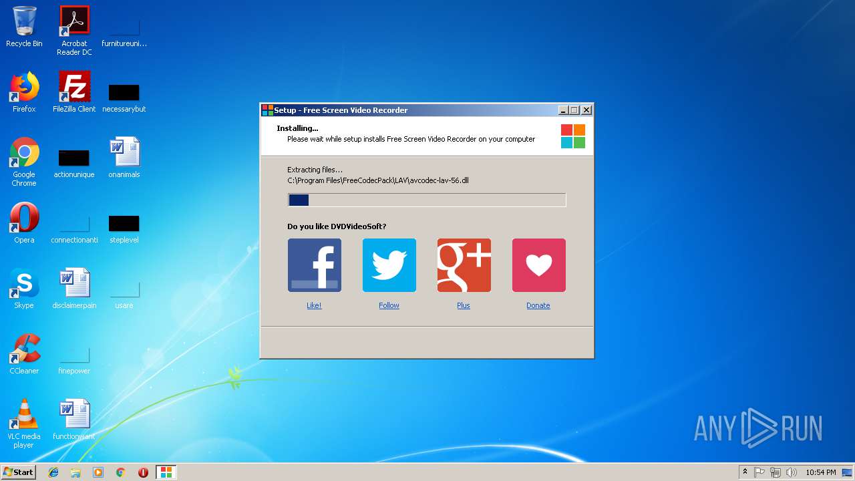
Task: Select the FileZilla Client shortcut
Action: click(x=74, y=92)
